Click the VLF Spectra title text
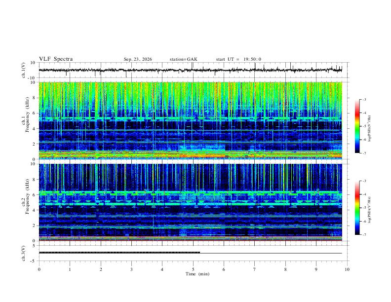The image size is (391, 302). point(56,59)
